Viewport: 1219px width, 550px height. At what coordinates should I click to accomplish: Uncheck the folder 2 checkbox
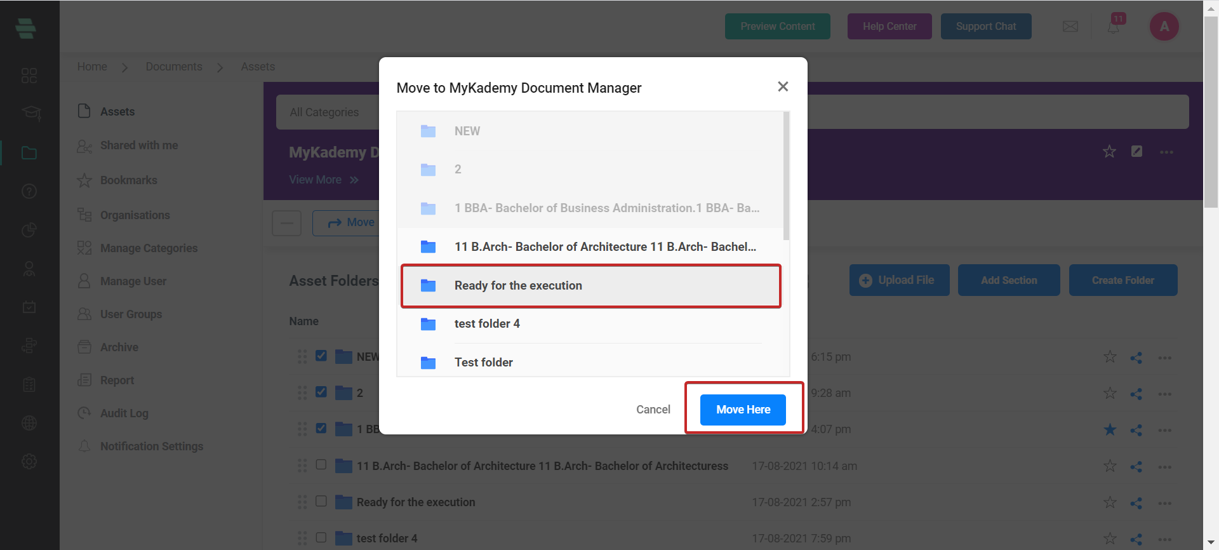tap(321, 392)
